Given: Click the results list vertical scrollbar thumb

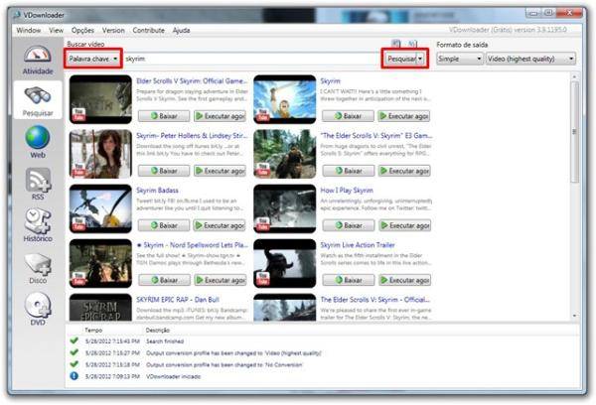Looking at the screenshot, I should [x=574, y=131].
